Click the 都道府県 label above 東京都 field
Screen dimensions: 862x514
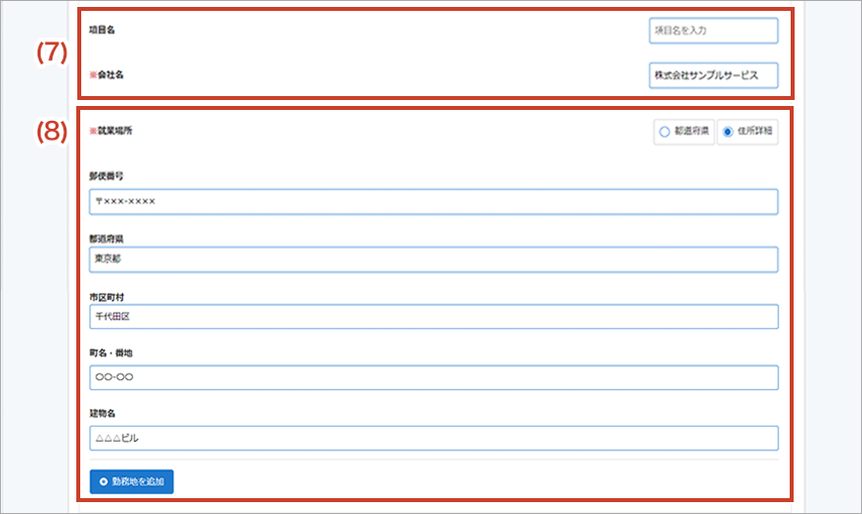point(106,239)
